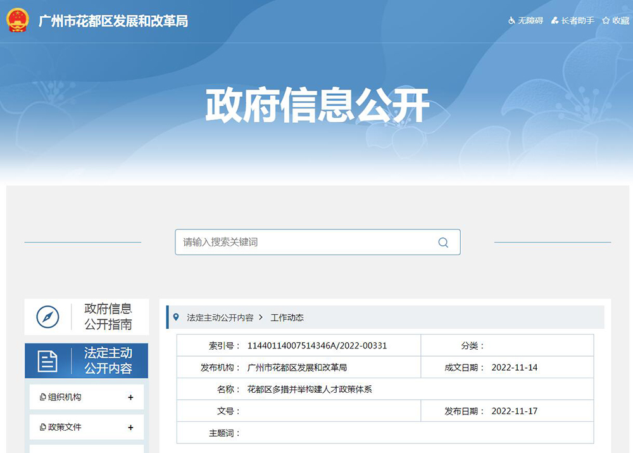This screenshot has width=633, height=453.
Task: Open 广州市花都区发展和改革局 site title
Action: pyautogui.click(x=113, y=21)
